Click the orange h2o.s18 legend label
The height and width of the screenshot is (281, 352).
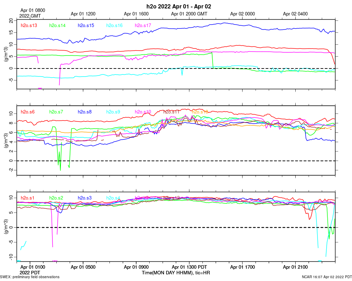tap(200, 112)
